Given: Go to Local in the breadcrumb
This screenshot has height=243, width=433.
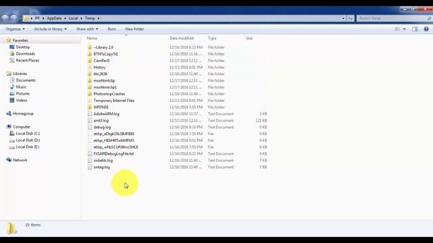Looking at the screenshot, I should point(73,18).
